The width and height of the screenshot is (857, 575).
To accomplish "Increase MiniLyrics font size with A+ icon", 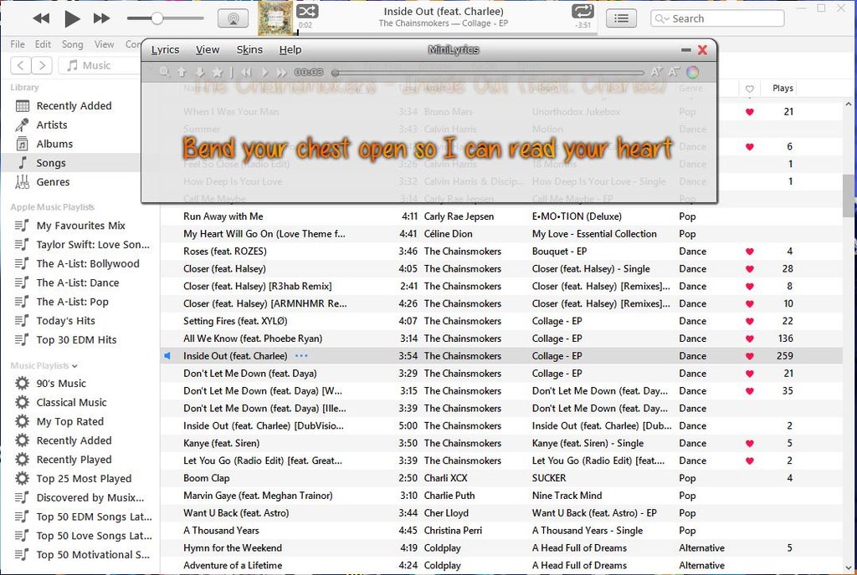I will (x=656, y=72).
